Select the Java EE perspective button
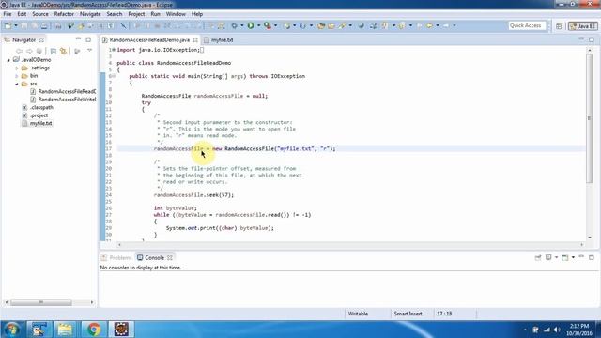The height and width of the screenshot is (338, 601). tap(582, 26)
